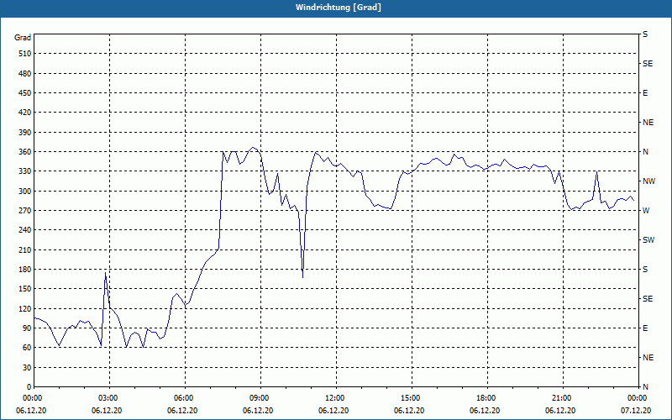Viewport: 672px width, 420px height.
Task: Click the 12:00 time label
Action: [x=335, y=398]
